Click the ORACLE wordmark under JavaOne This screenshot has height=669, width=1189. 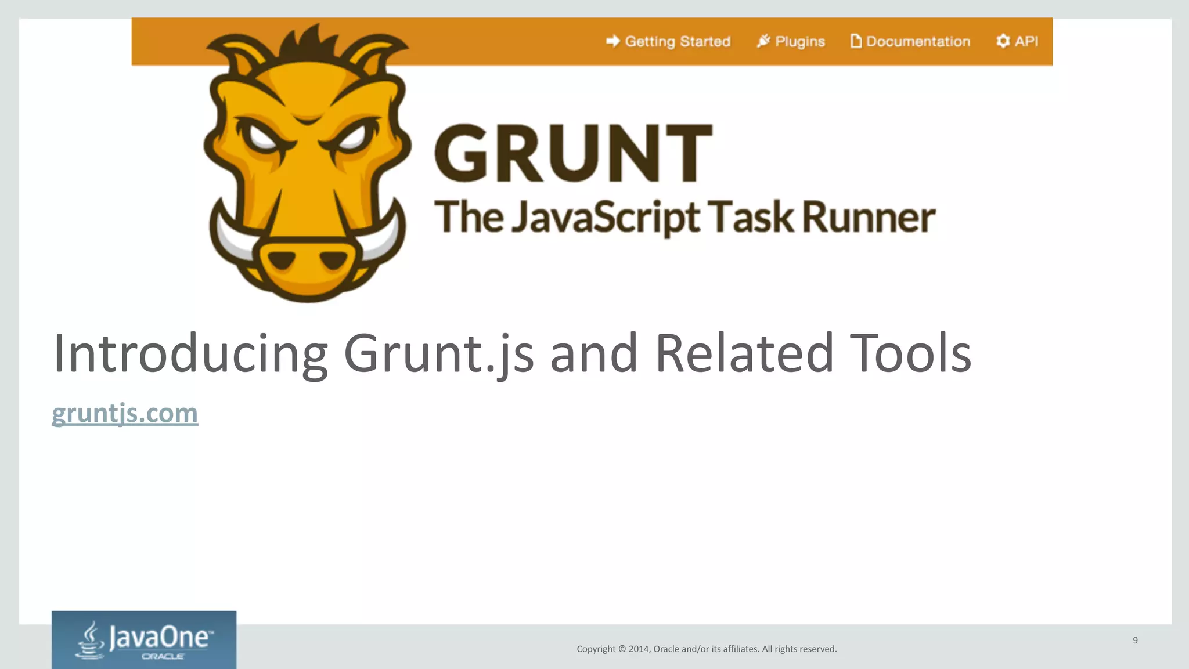point(163,657)
